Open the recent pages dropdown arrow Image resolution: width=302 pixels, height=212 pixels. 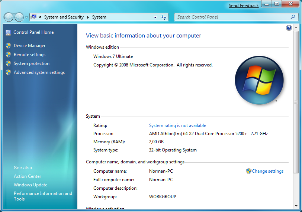pos(26,17)
